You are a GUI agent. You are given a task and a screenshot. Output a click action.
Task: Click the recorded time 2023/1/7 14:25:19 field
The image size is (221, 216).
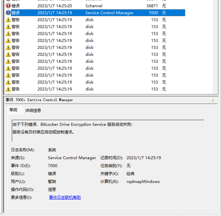click(144, 158)
